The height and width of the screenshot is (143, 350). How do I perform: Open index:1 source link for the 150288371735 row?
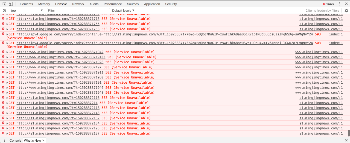click(x=336, y=43)
